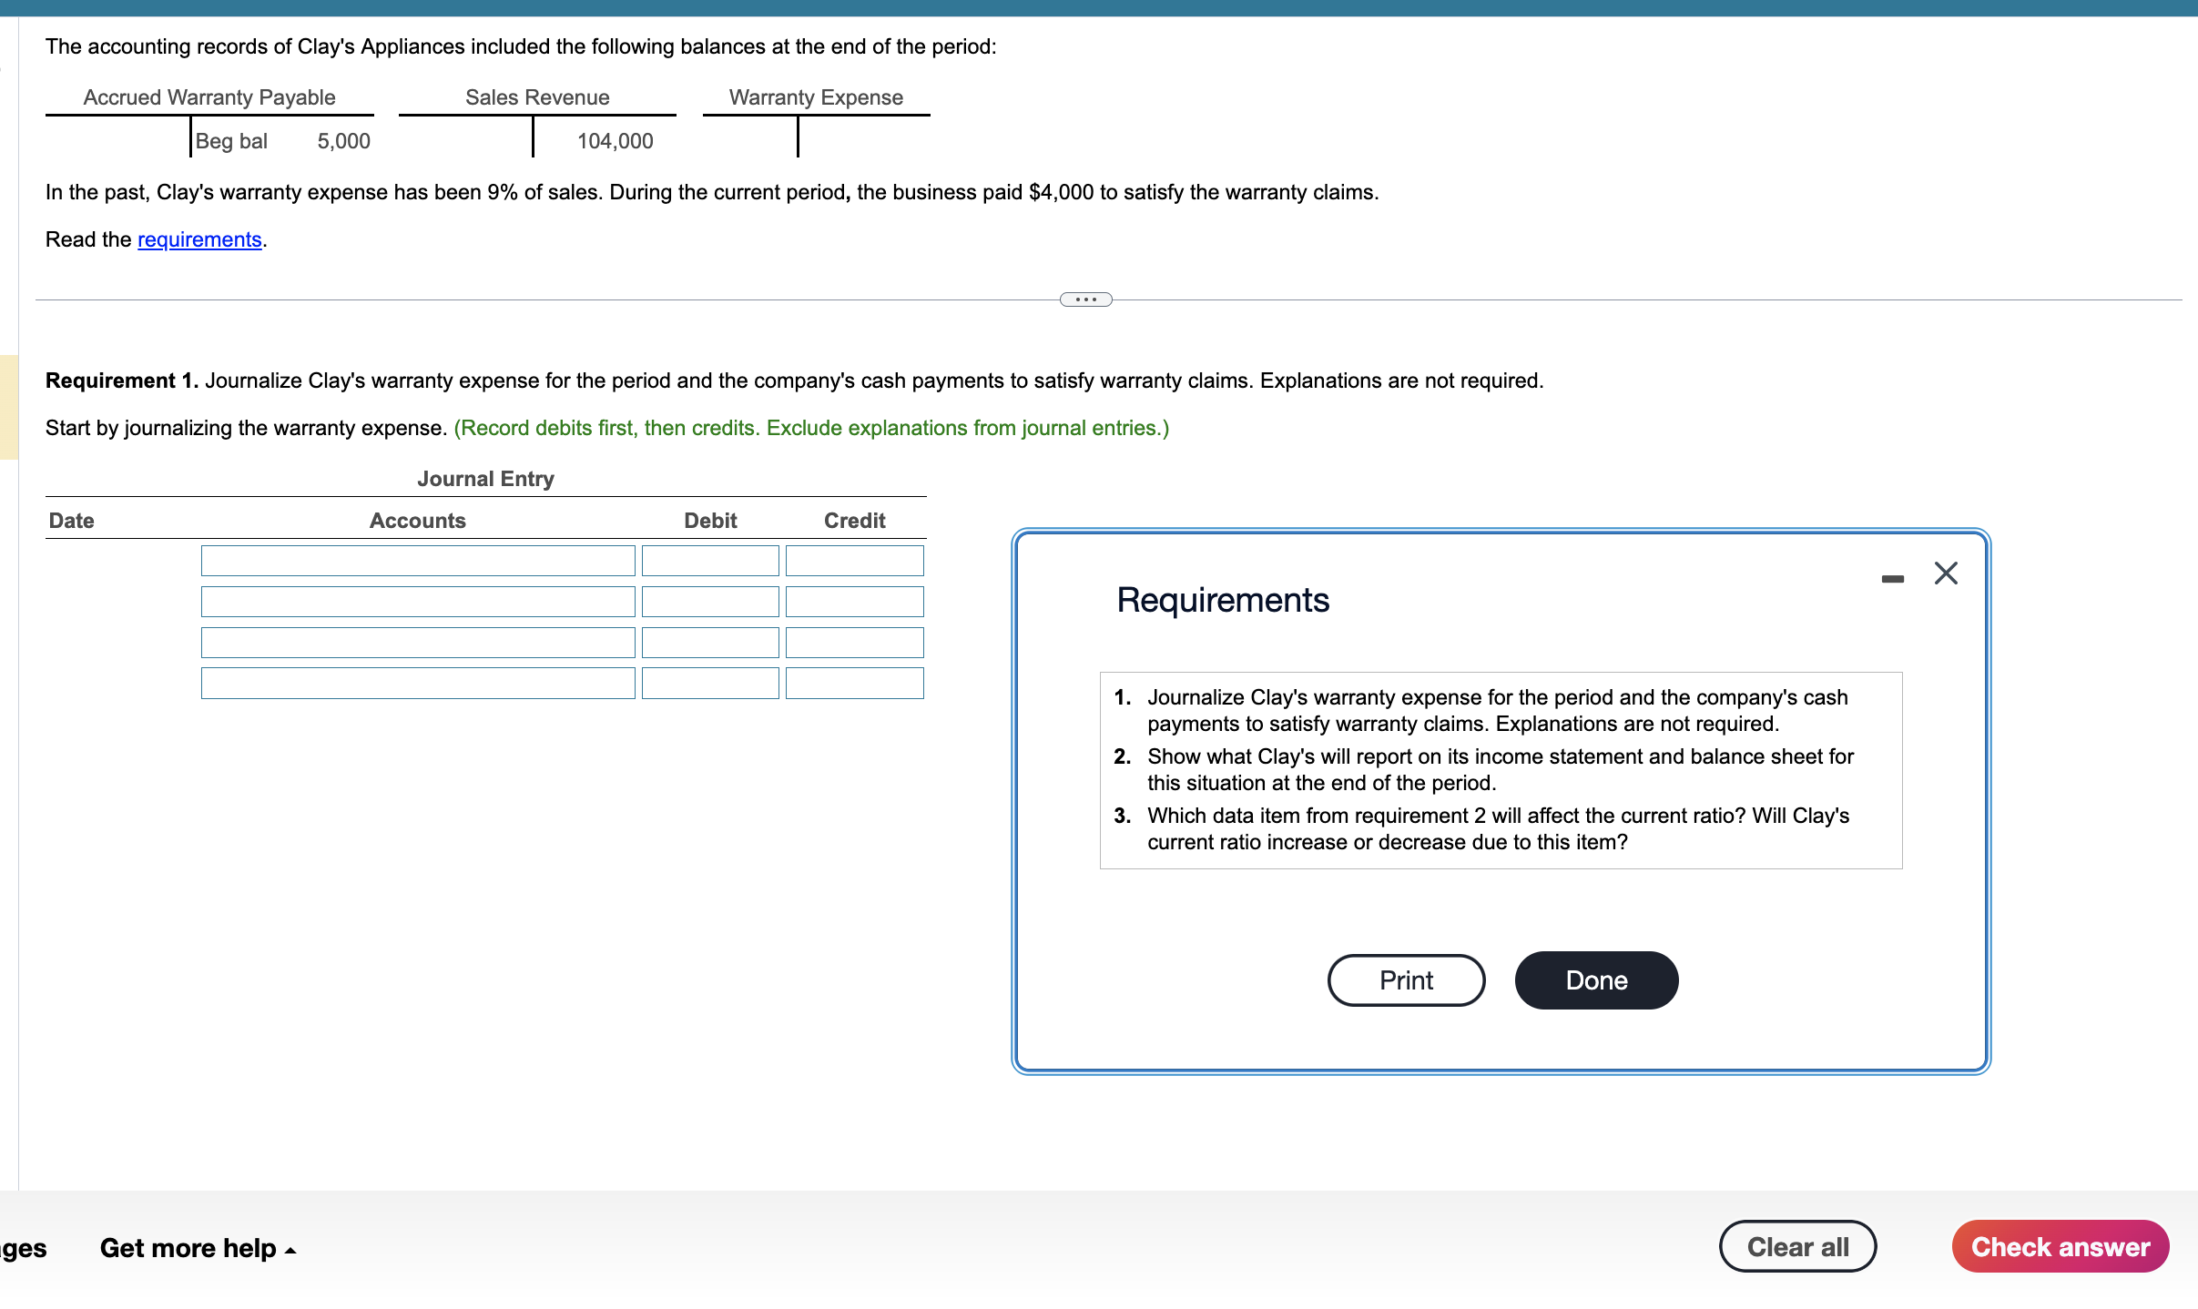
Task: Click the third row Accounts field
Action: point(417,642)
